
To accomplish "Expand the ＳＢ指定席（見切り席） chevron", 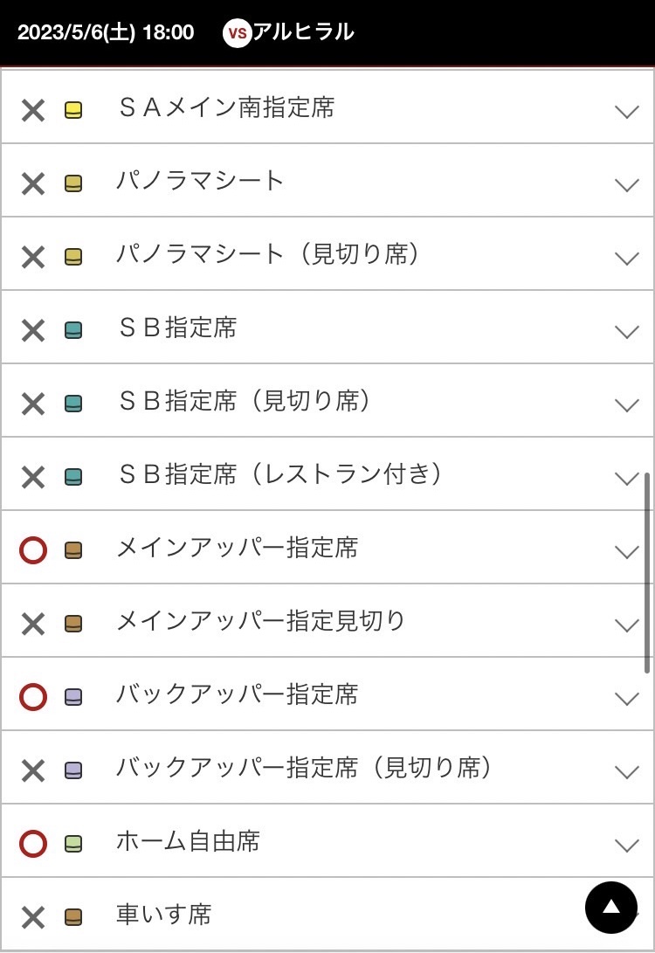I will coord(626,404).
